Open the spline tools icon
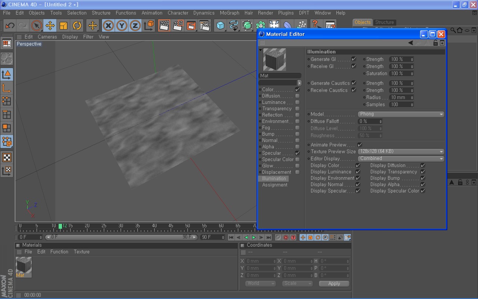 coord(234,26)
